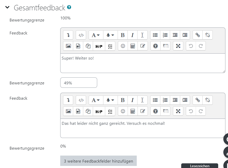Insert an image in the first editor
Viewport: 228px width, 168px height.
(68, 46)
